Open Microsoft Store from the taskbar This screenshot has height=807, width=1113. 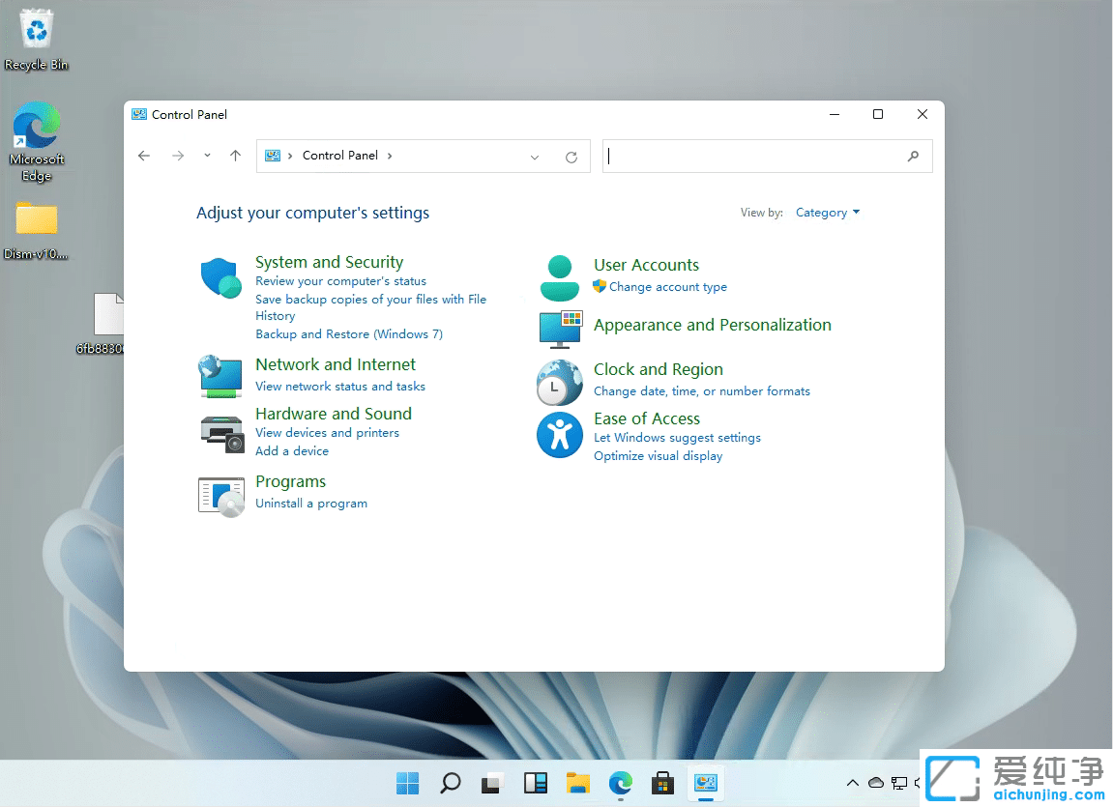(x=662, y=784)
